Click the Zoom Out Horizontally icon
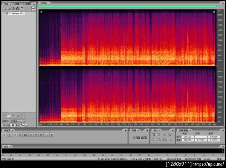The width and height of the screenshot is (226, 168). pyautogui.click(x=159, y=135)
